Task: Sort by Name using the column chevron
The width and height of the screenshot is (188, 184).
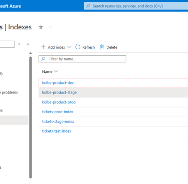Action: pyautogui.click(x=56, y=71)
